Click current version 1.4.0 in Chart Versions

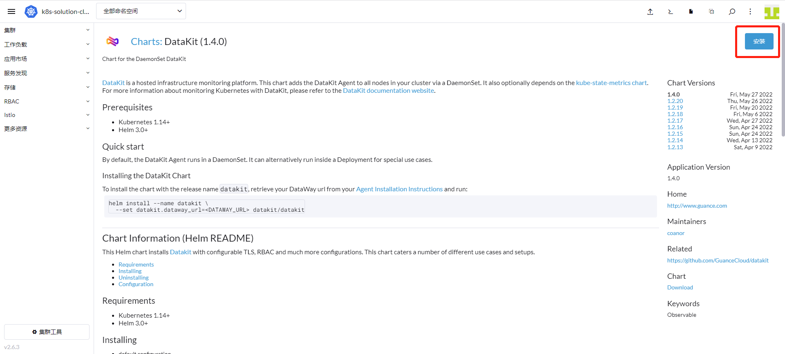tap(673, 94)
